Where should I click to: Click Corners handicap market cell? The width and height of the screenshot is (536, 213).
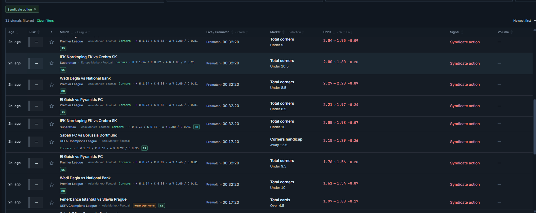286,142
